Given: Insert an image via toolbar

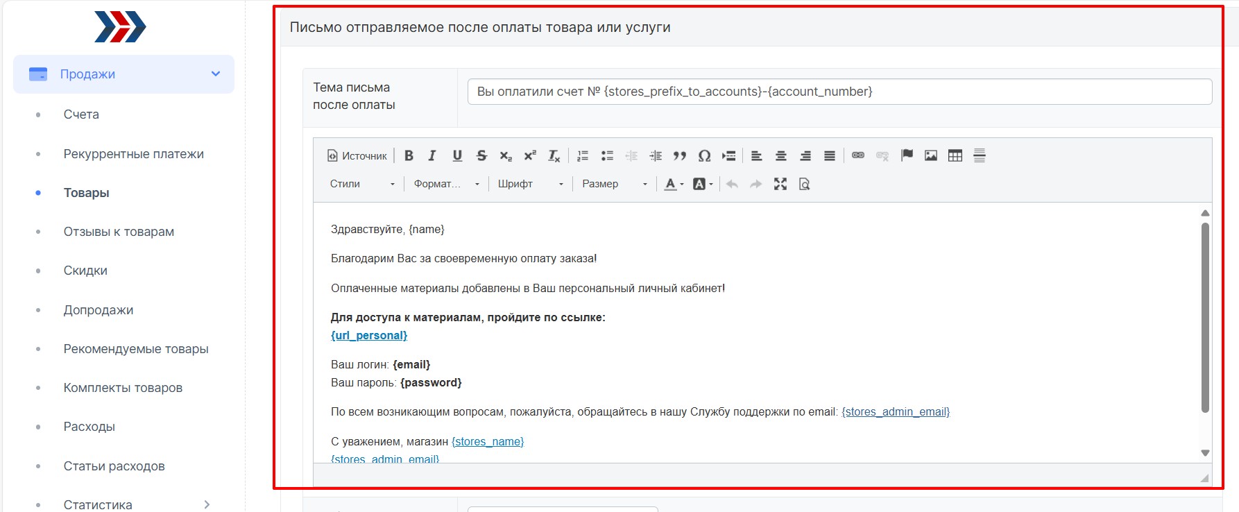Looking at the screenshot, I should (931, 155).
